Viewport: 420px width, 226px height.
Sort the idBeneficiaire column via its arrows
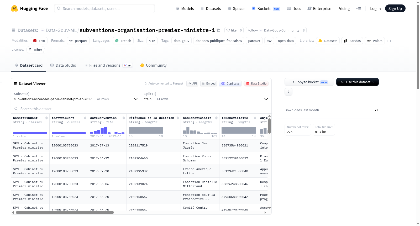(255, 118)
